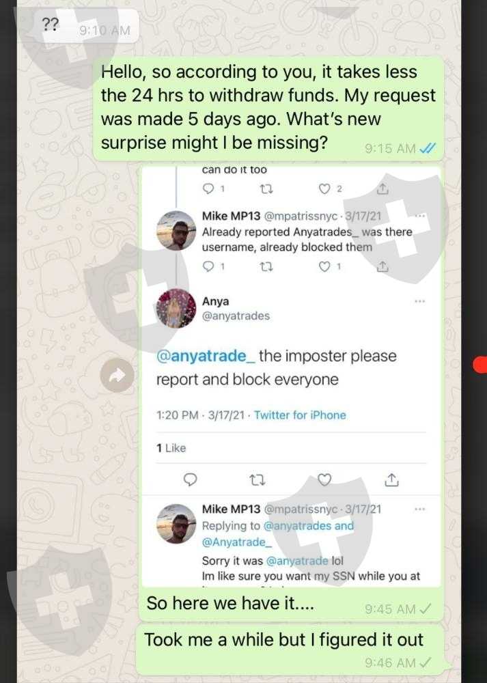
Task: Open Anya's profile picture
Action: coord(176,308)
